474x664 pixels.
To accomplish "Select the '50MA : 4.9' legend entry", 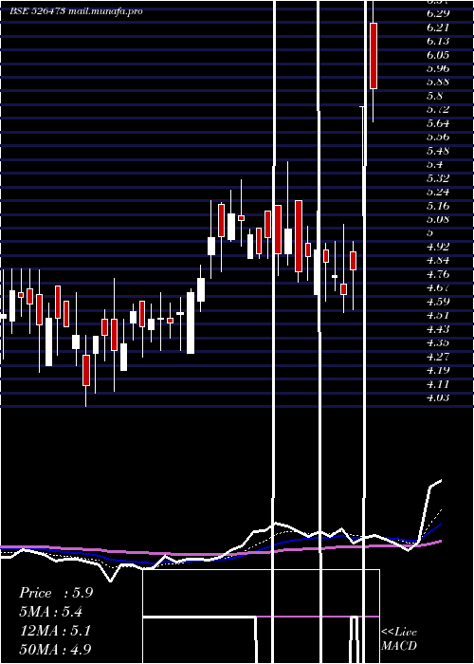I will tap(56, 650).
